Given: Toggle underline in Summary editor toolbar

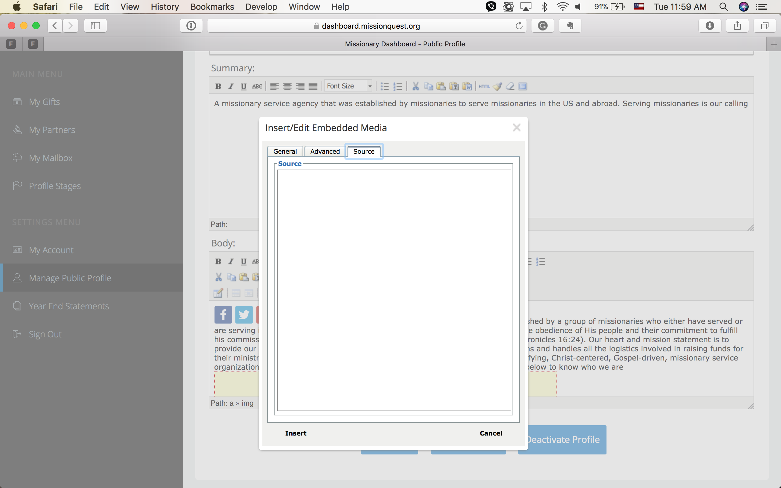Looking at the screenshot, I should [x=244, y=86].
